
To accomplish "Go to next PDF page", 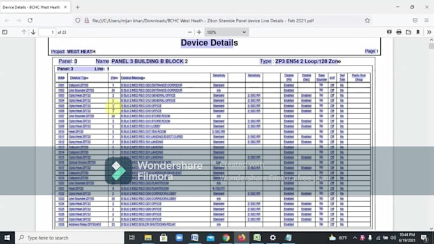I will [x=33, y=32].
